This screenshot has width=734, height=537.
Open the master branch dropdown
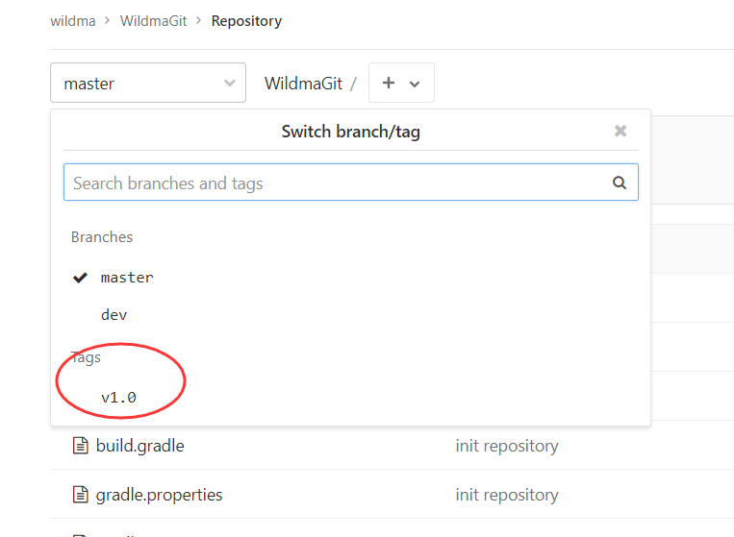tap(148, 83)
